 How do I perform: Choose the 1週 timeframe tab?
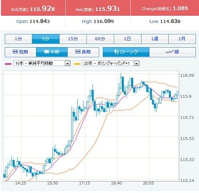point(155,39)
